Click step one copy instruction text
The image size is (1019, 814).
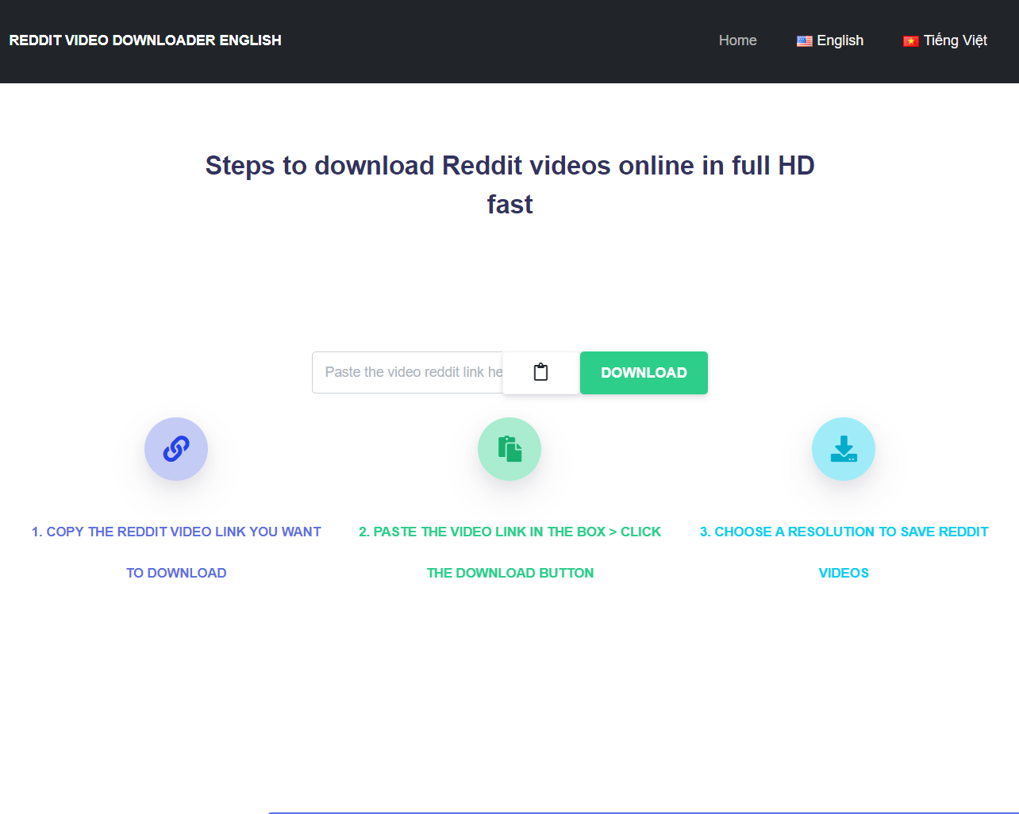(175, 551)
